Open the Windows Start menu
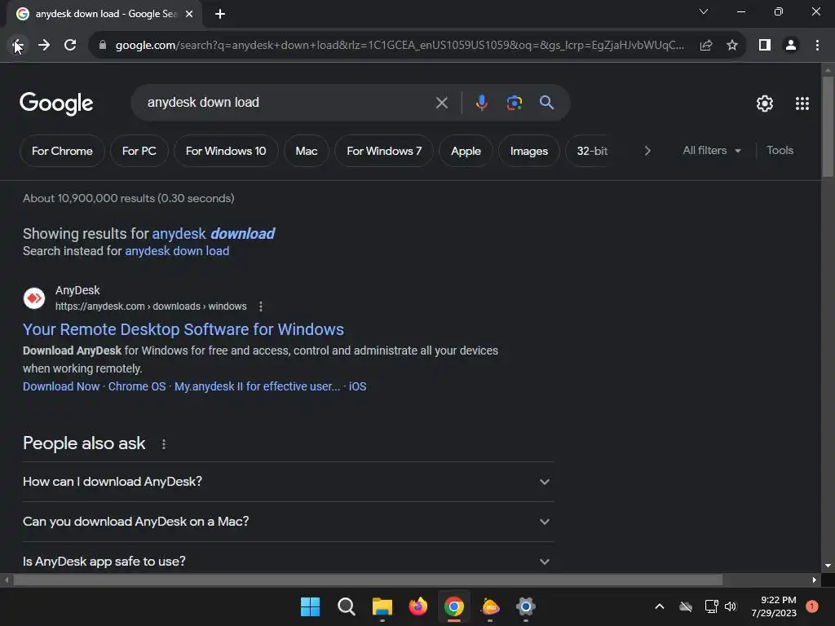Image resolution: width=835 pixels, height=626 pixels. coord(310,606)
